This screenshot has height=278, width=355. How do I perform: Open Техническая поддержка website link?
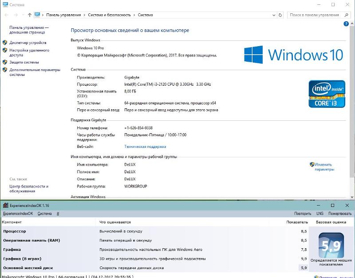(x=145, y=147)
